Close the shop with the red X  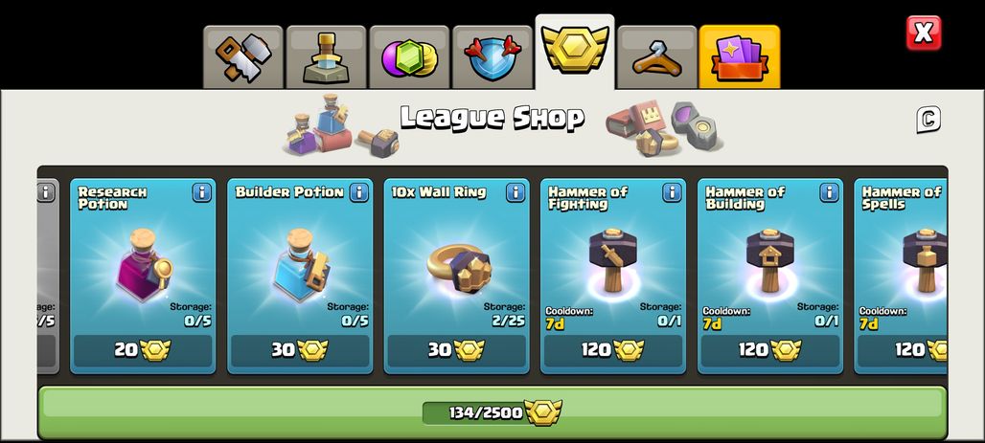coord(924,33)
